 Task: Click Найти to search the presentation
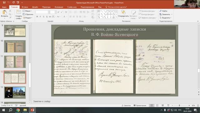[x=163, y=11]
